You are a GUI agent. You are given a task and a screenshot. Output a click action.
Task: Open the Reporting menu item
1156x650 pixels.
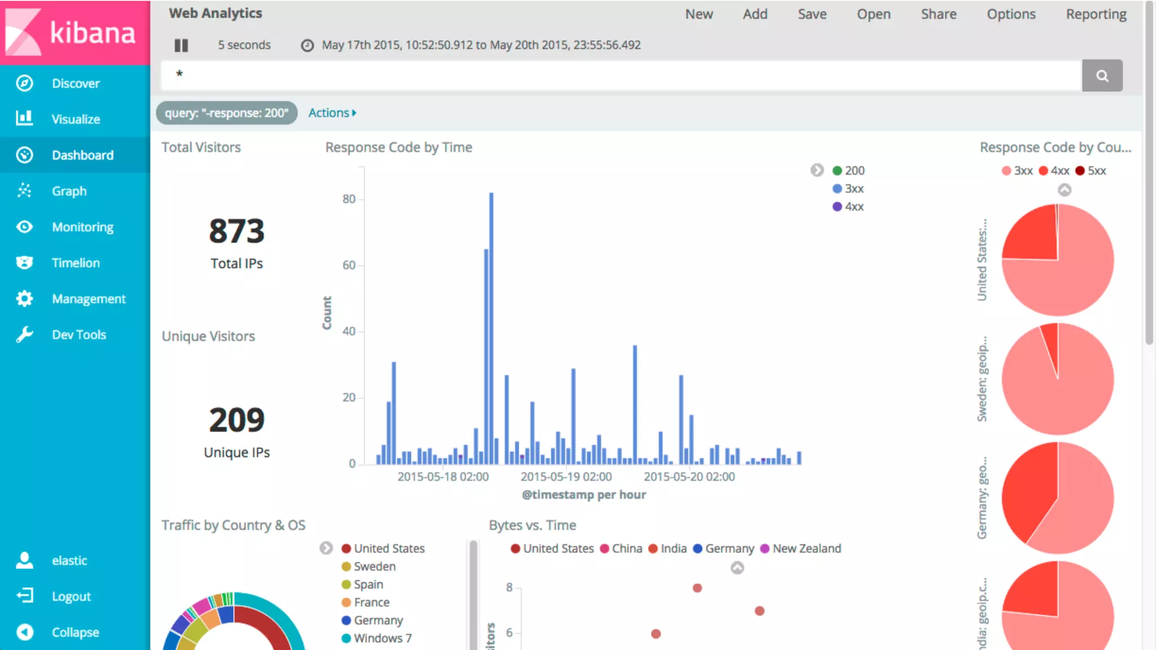(x=1096, y=14)
